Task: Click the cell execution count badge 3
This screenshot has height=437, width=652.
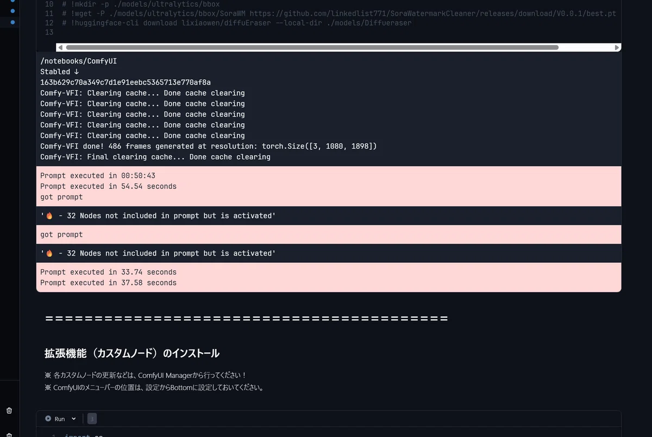Action: (92, 419)
